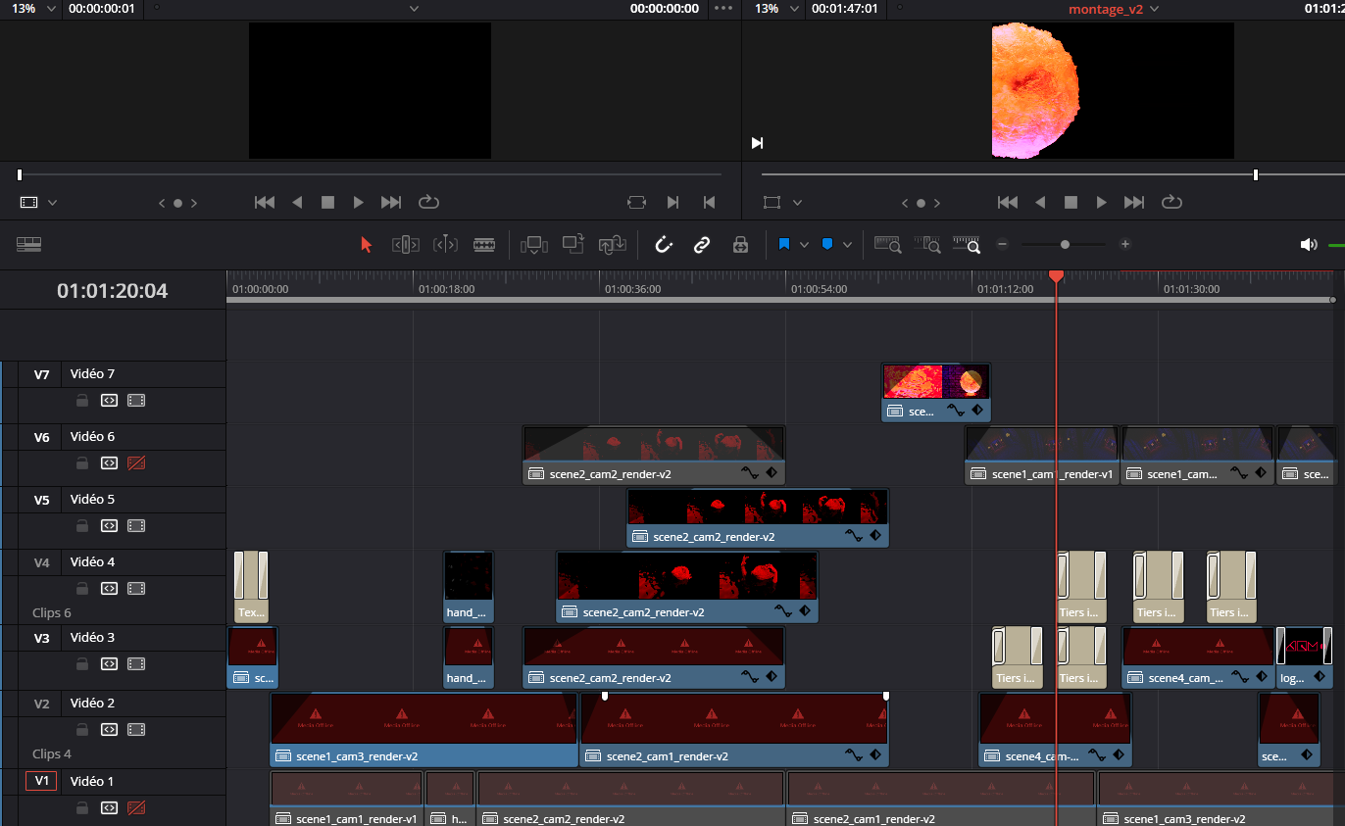The image size is (1345, 826).
Task: Click the timeline zoom minus button
Action: point(1002,245)
